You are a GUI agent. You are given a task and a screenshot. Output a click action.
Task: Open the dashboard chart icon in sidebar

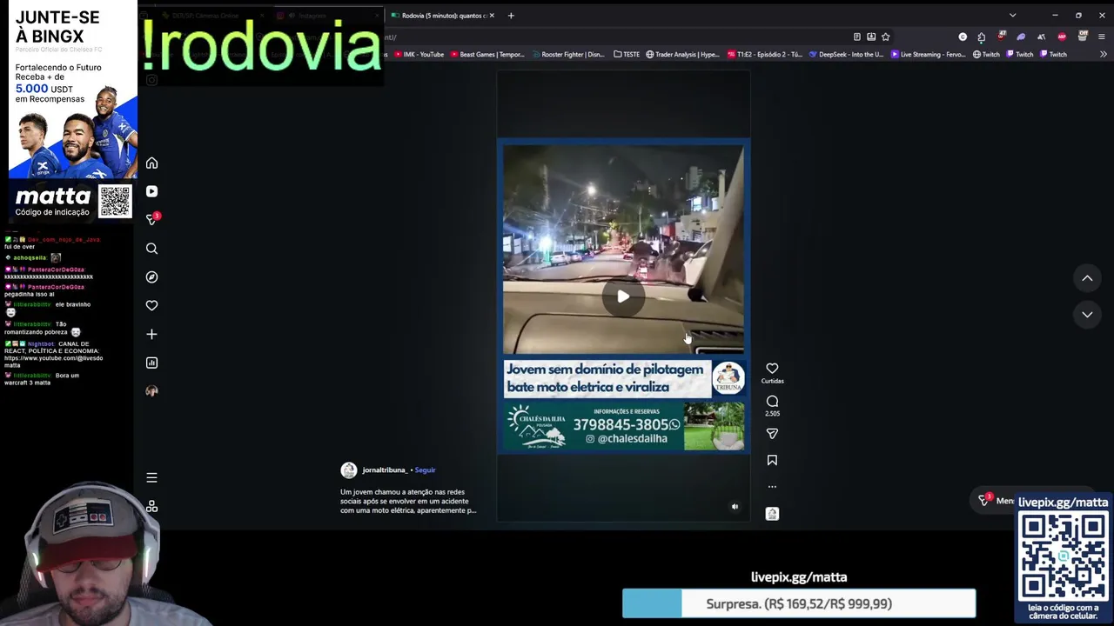click(151, 363)
